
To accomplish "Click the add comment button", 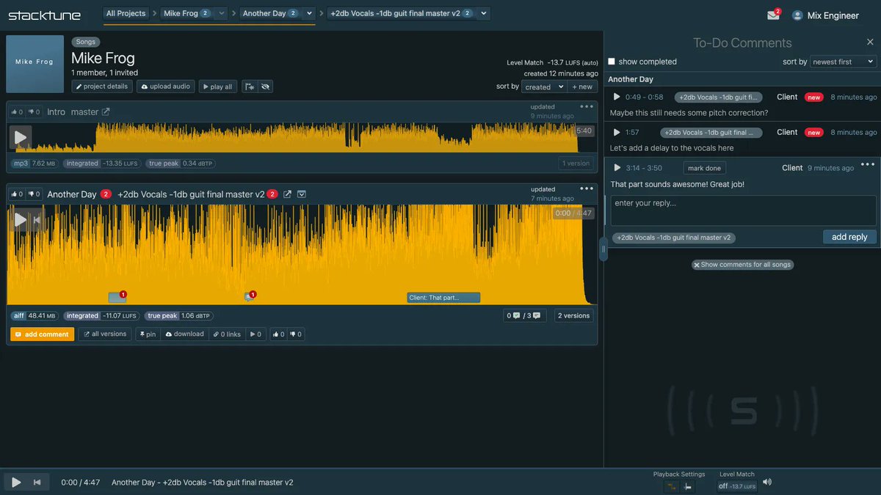I will [x=42, y=334].
